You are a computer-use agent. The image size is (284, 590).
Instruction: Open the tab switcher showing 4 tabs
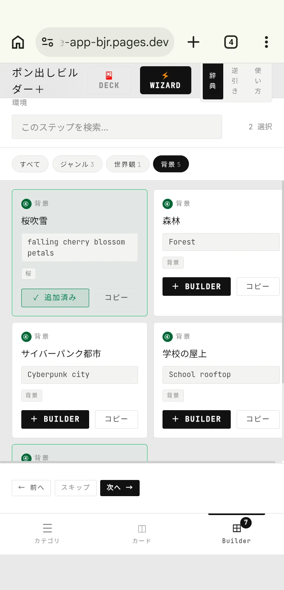click(231, 42)
